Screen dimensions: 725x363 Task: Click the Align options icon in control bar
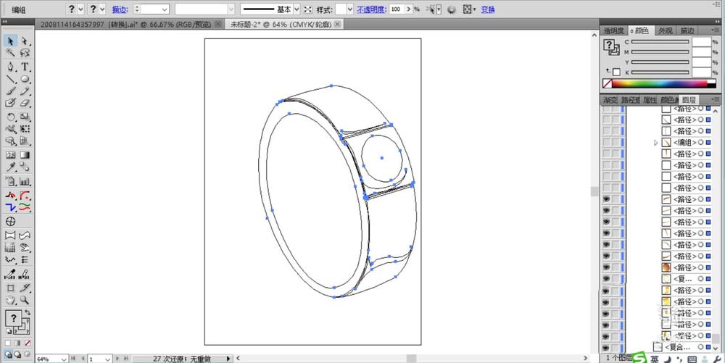pyautogui.click(x=469, y=9)
